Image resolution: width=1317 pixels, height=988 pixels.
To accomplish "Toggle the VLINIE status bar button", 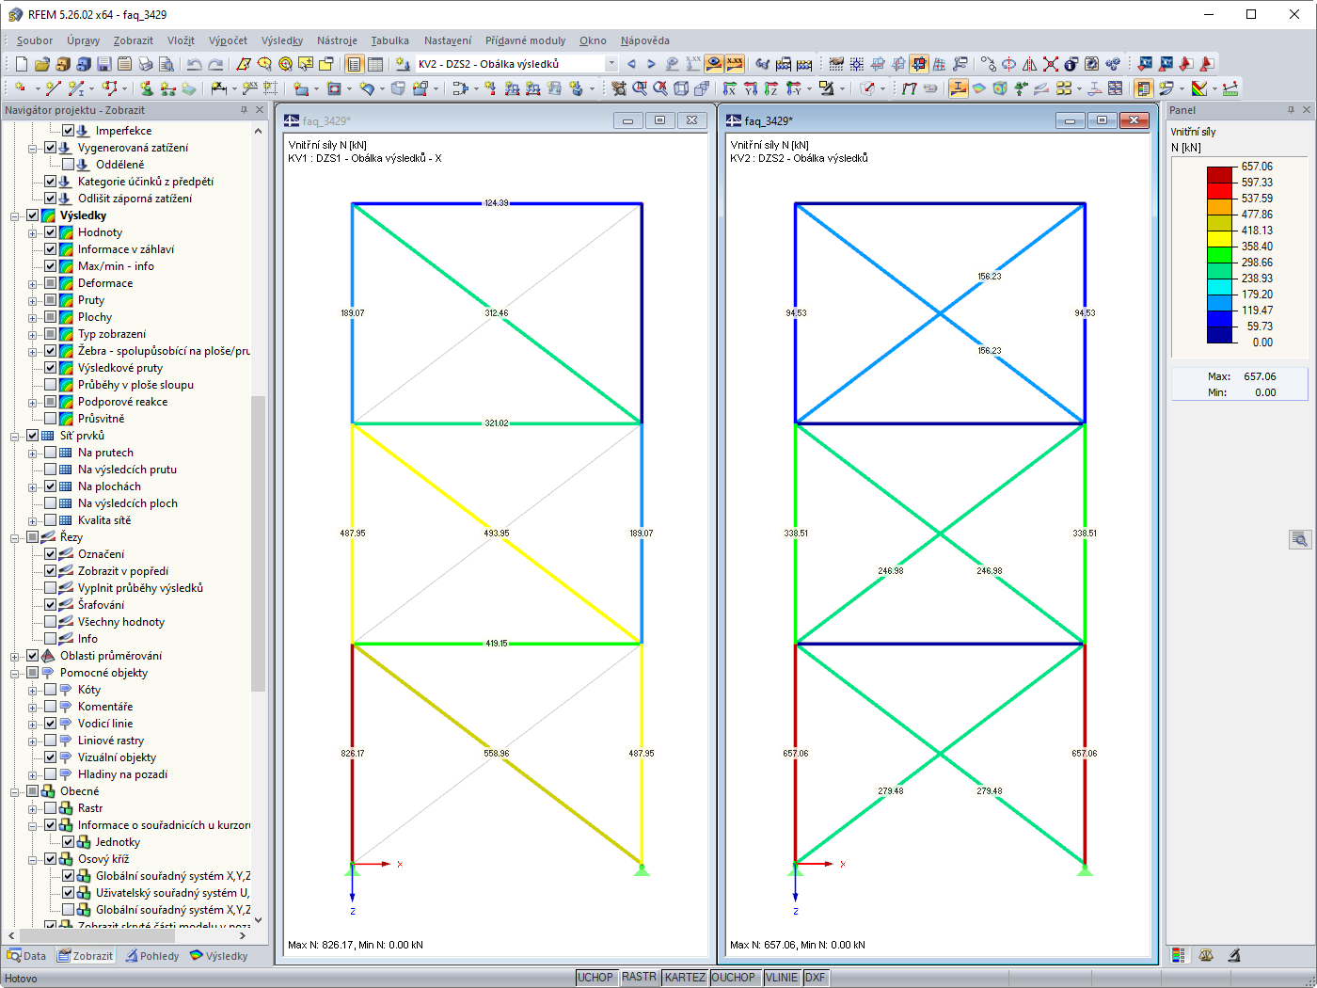I will coord(782,978).
